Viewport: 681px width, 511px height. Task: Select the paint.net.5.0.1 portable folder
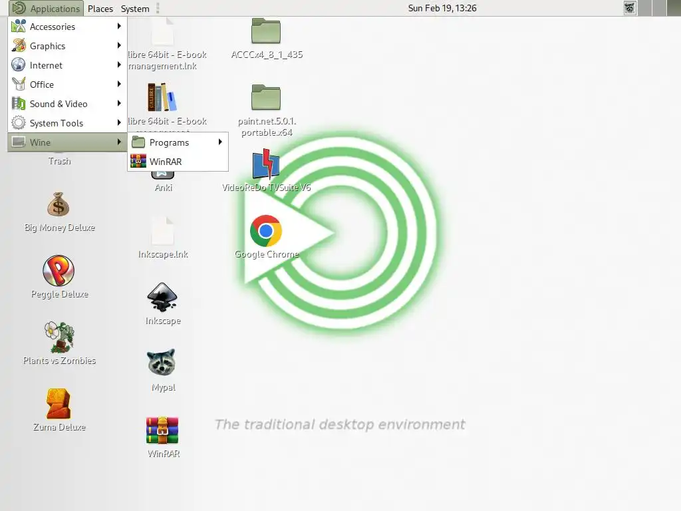(x=266, y=97)
